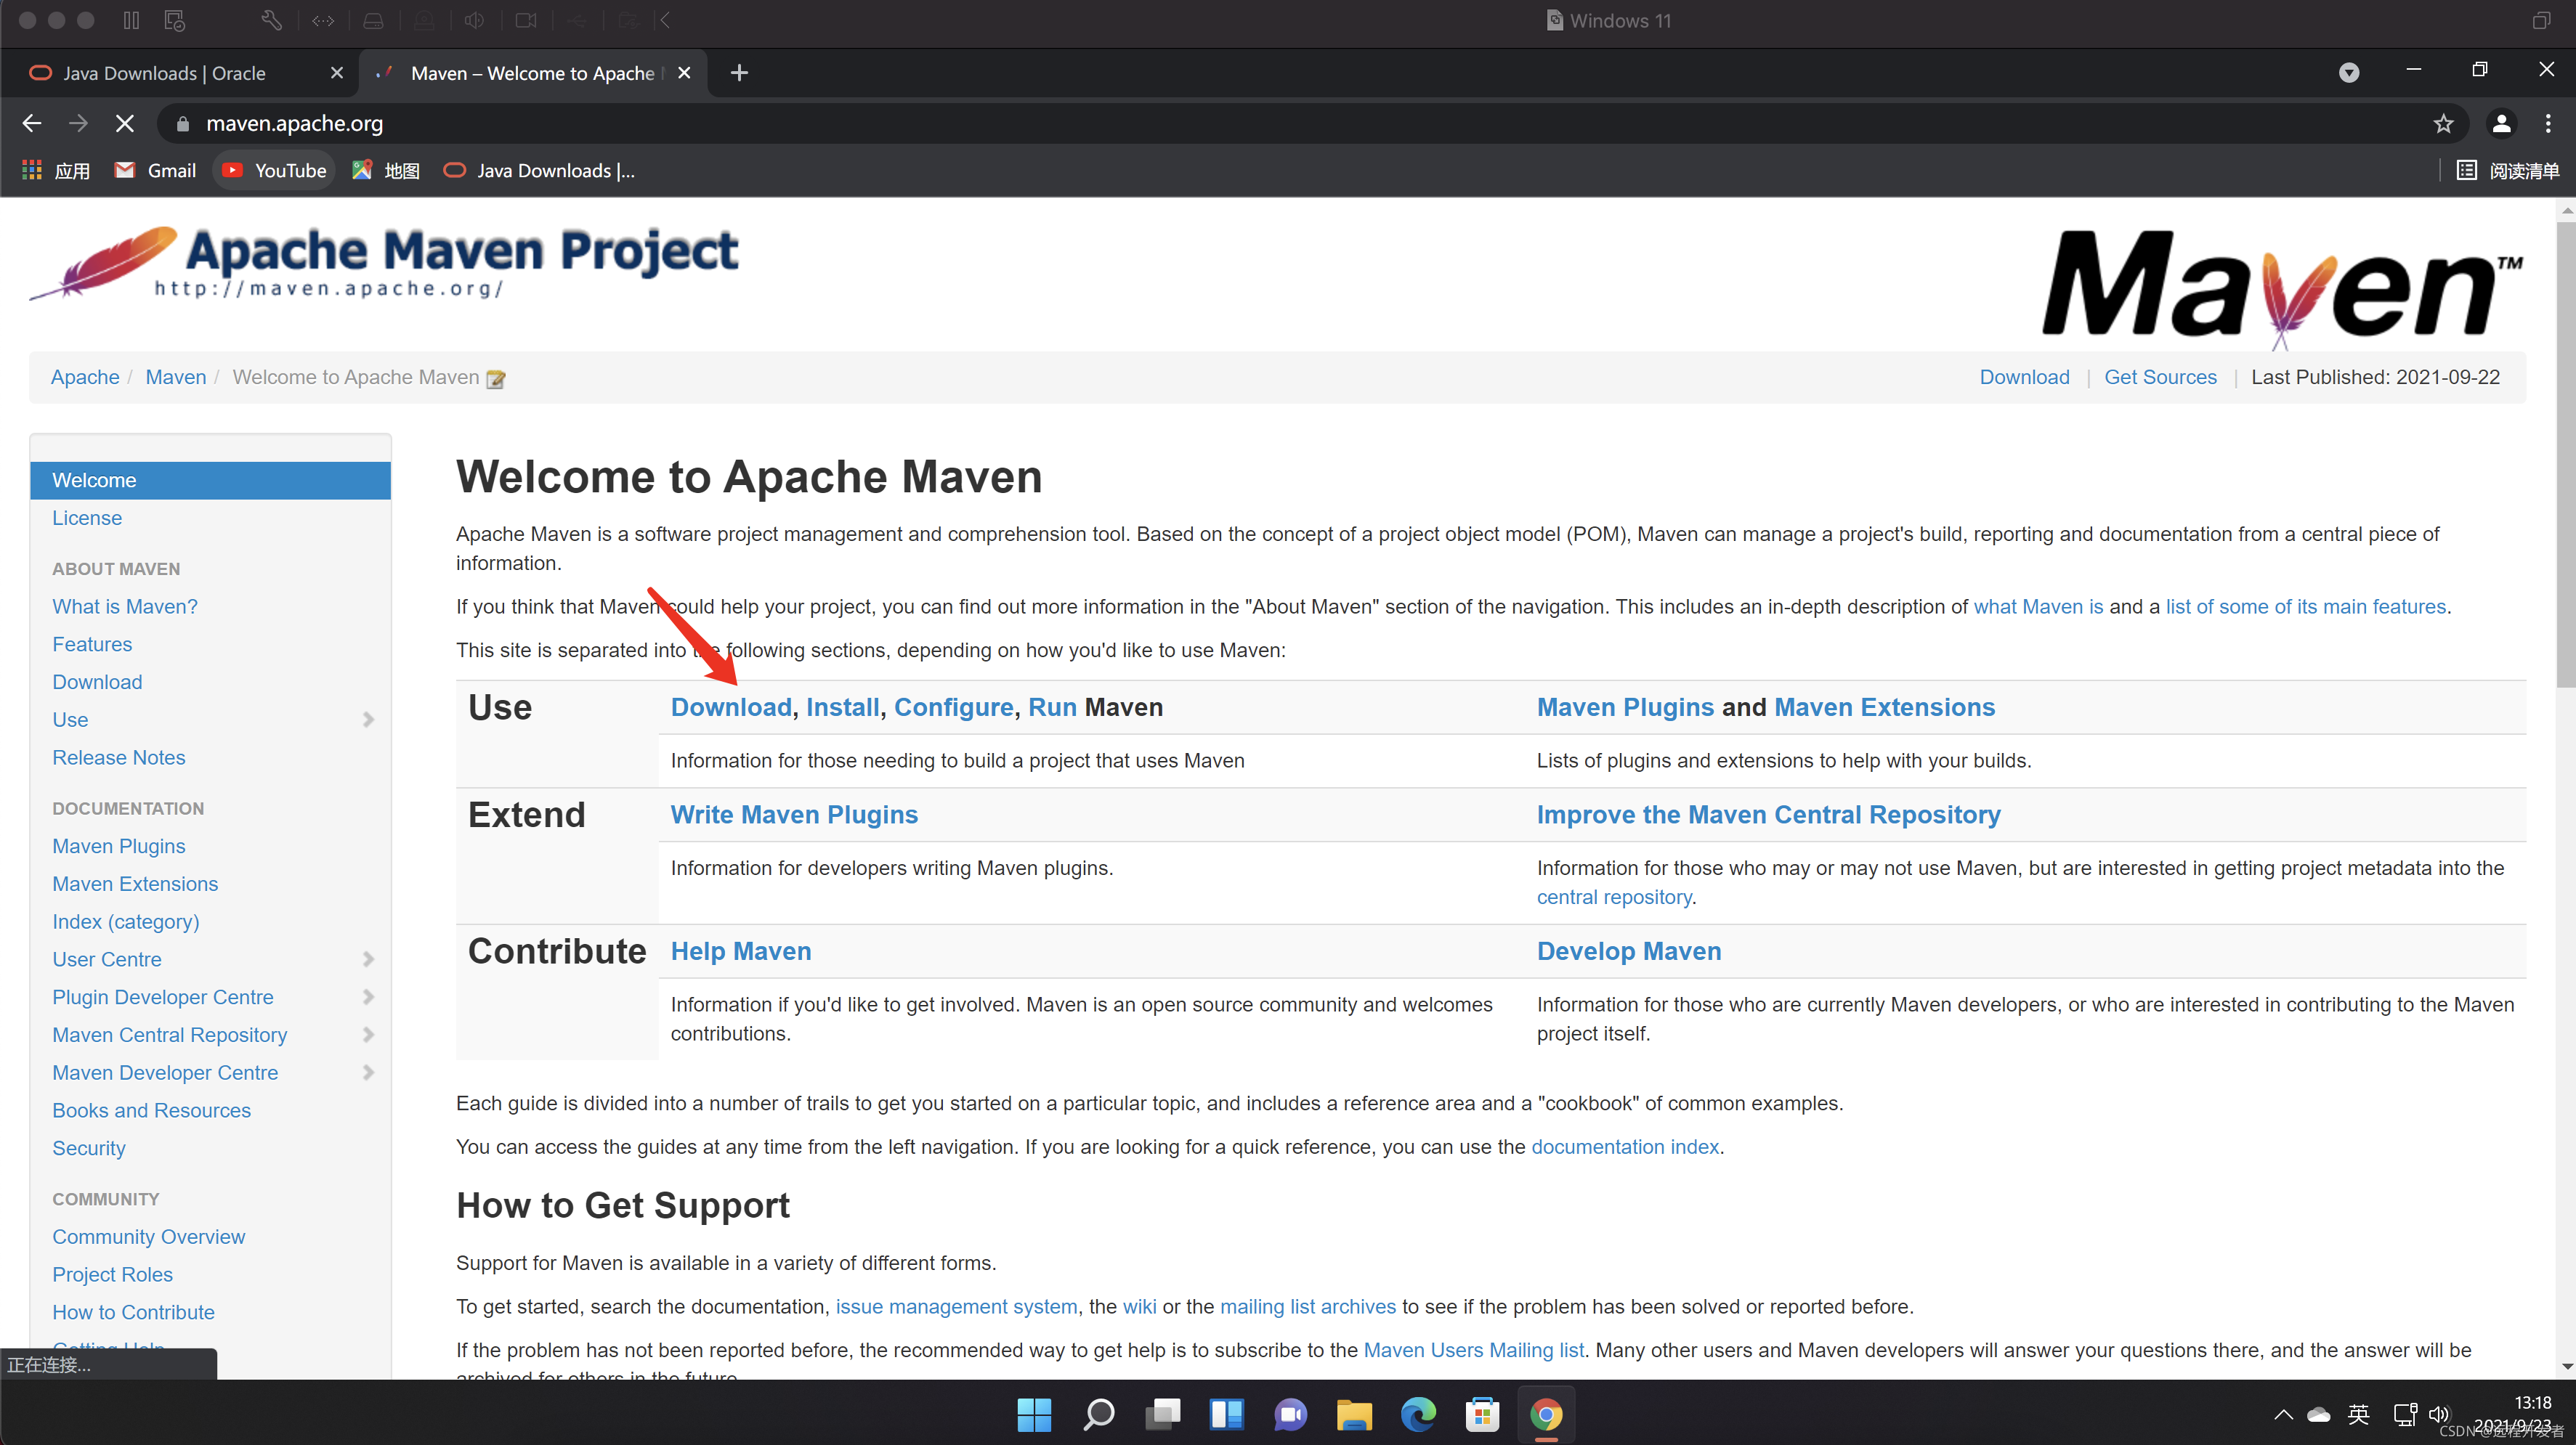Launch Microsoft Edge from taskbar

click(x=1418, y=1414)
